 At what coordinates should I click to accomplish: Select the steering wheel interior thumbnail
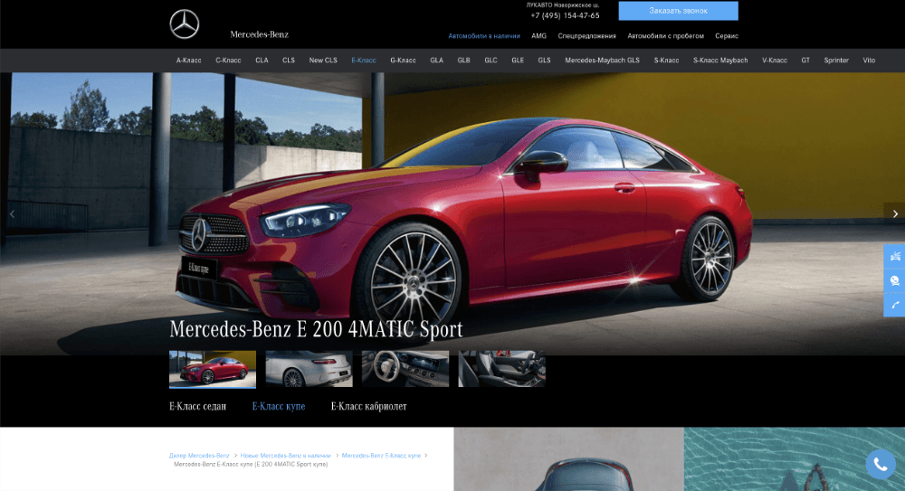point(405,369)
